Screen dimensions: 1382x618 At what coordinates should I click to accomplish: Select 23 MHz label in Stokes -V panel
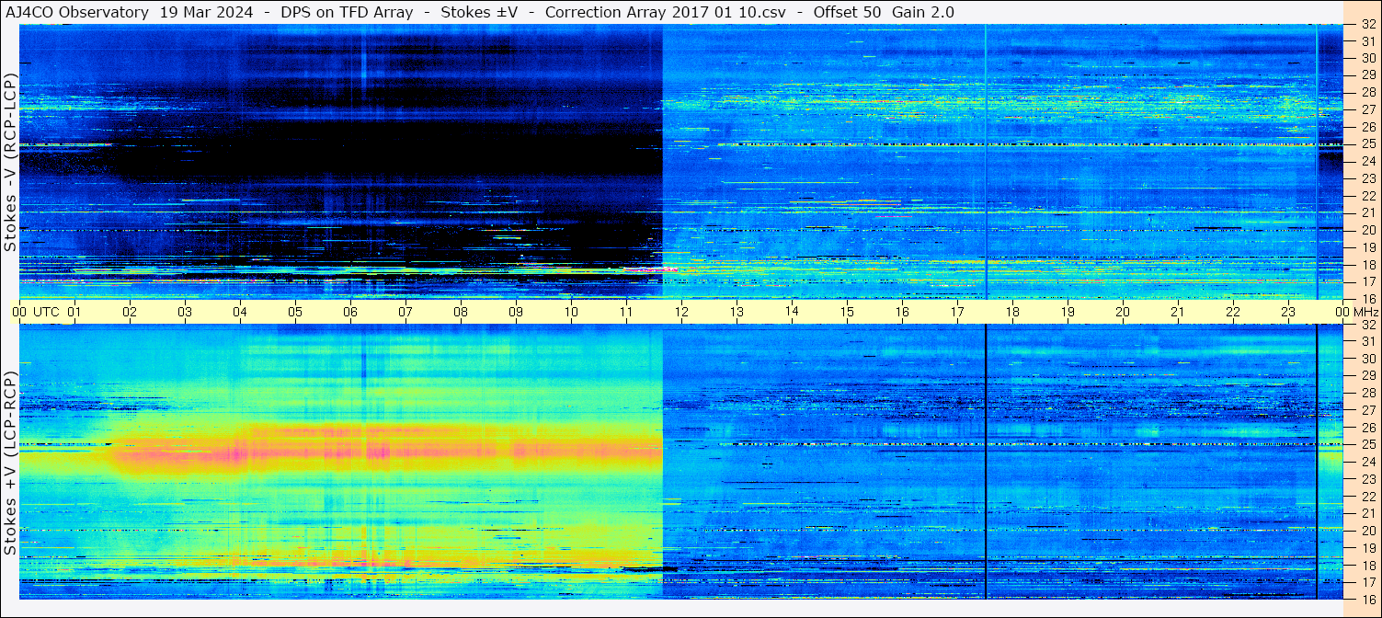(x=1367, y=178)
